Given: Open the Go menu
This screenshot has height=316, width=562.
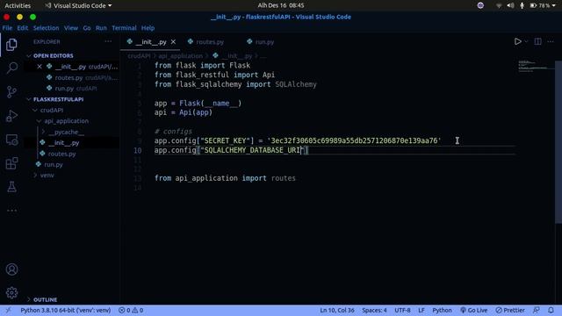Looking at the screenshot, I should click(87, 28).
